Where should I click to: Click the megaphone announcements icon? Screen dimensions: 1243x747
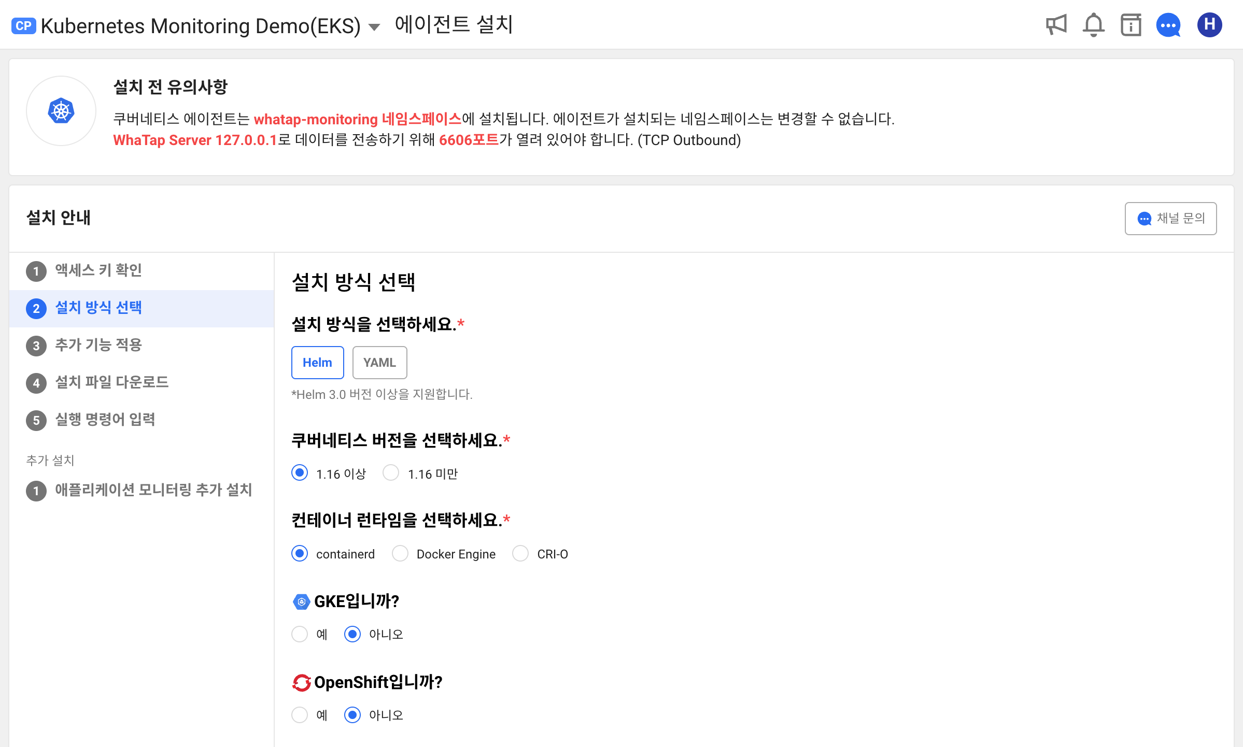pos(1056,25)
